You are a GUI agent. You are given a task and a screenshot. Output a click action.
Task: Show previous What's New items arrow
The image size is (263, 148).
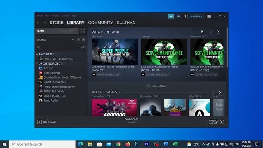212,32
